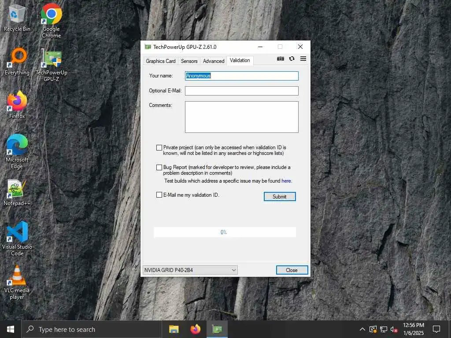The width and height of the screenshot is (451, 338).
Task: Enable the Private project checkbox
Action: tap(159, 147)
